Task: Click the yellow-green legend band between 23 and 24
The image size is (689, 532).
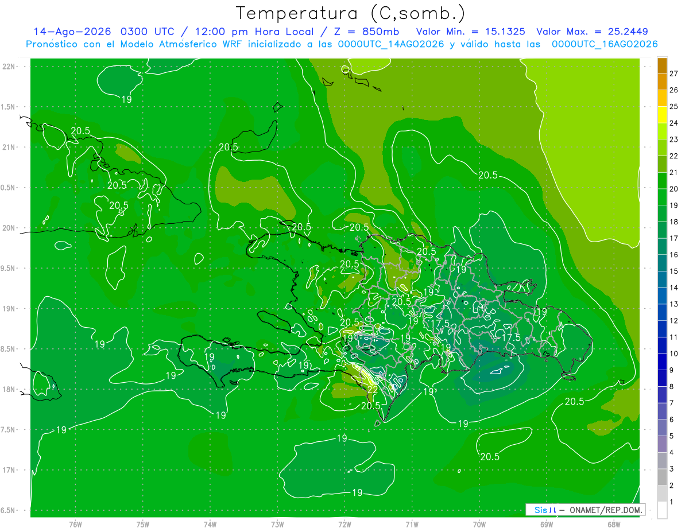Action: coord(662,131)
